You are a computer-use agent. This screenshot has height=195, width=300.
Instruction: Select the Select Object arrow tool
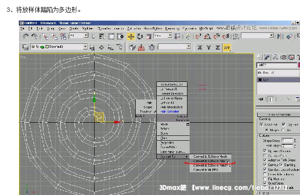pos(93,36)
